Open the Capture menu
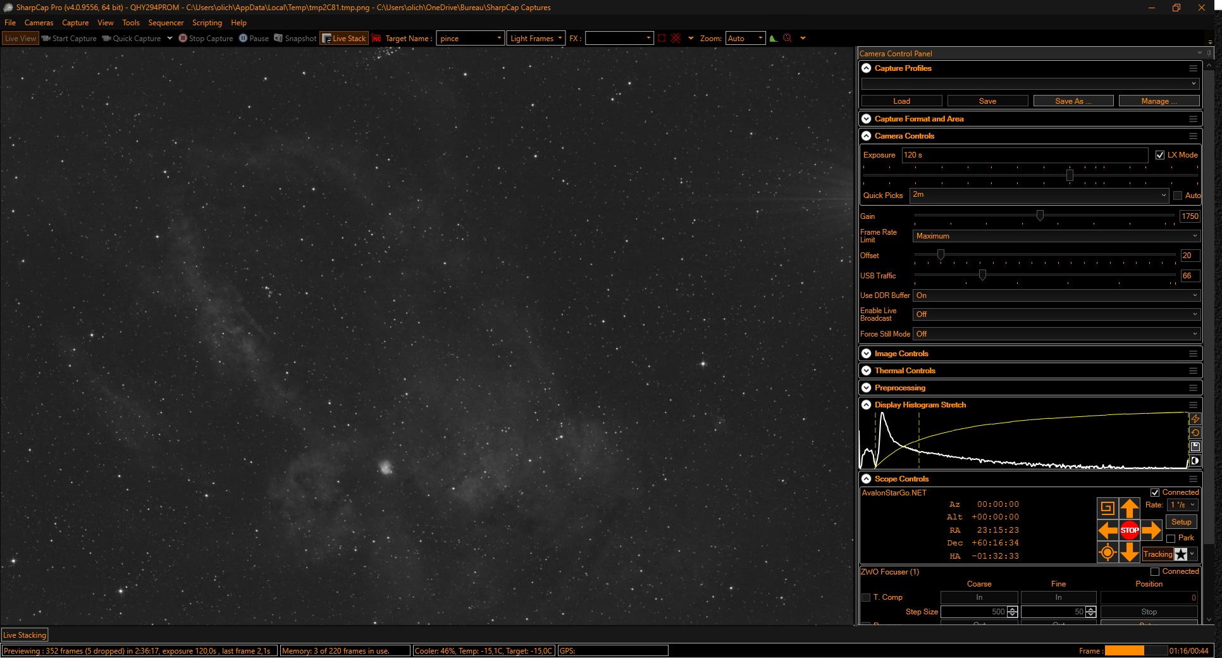The width and height of the screenshot is (1222, 658). pos(75,23)
